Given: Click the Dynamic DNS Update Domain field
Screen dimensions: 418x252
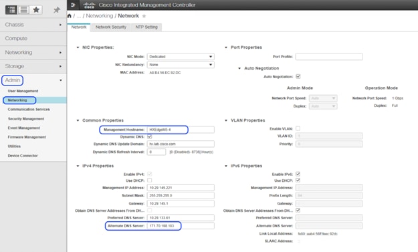Looking at the screenshot, I should point(181,144).
